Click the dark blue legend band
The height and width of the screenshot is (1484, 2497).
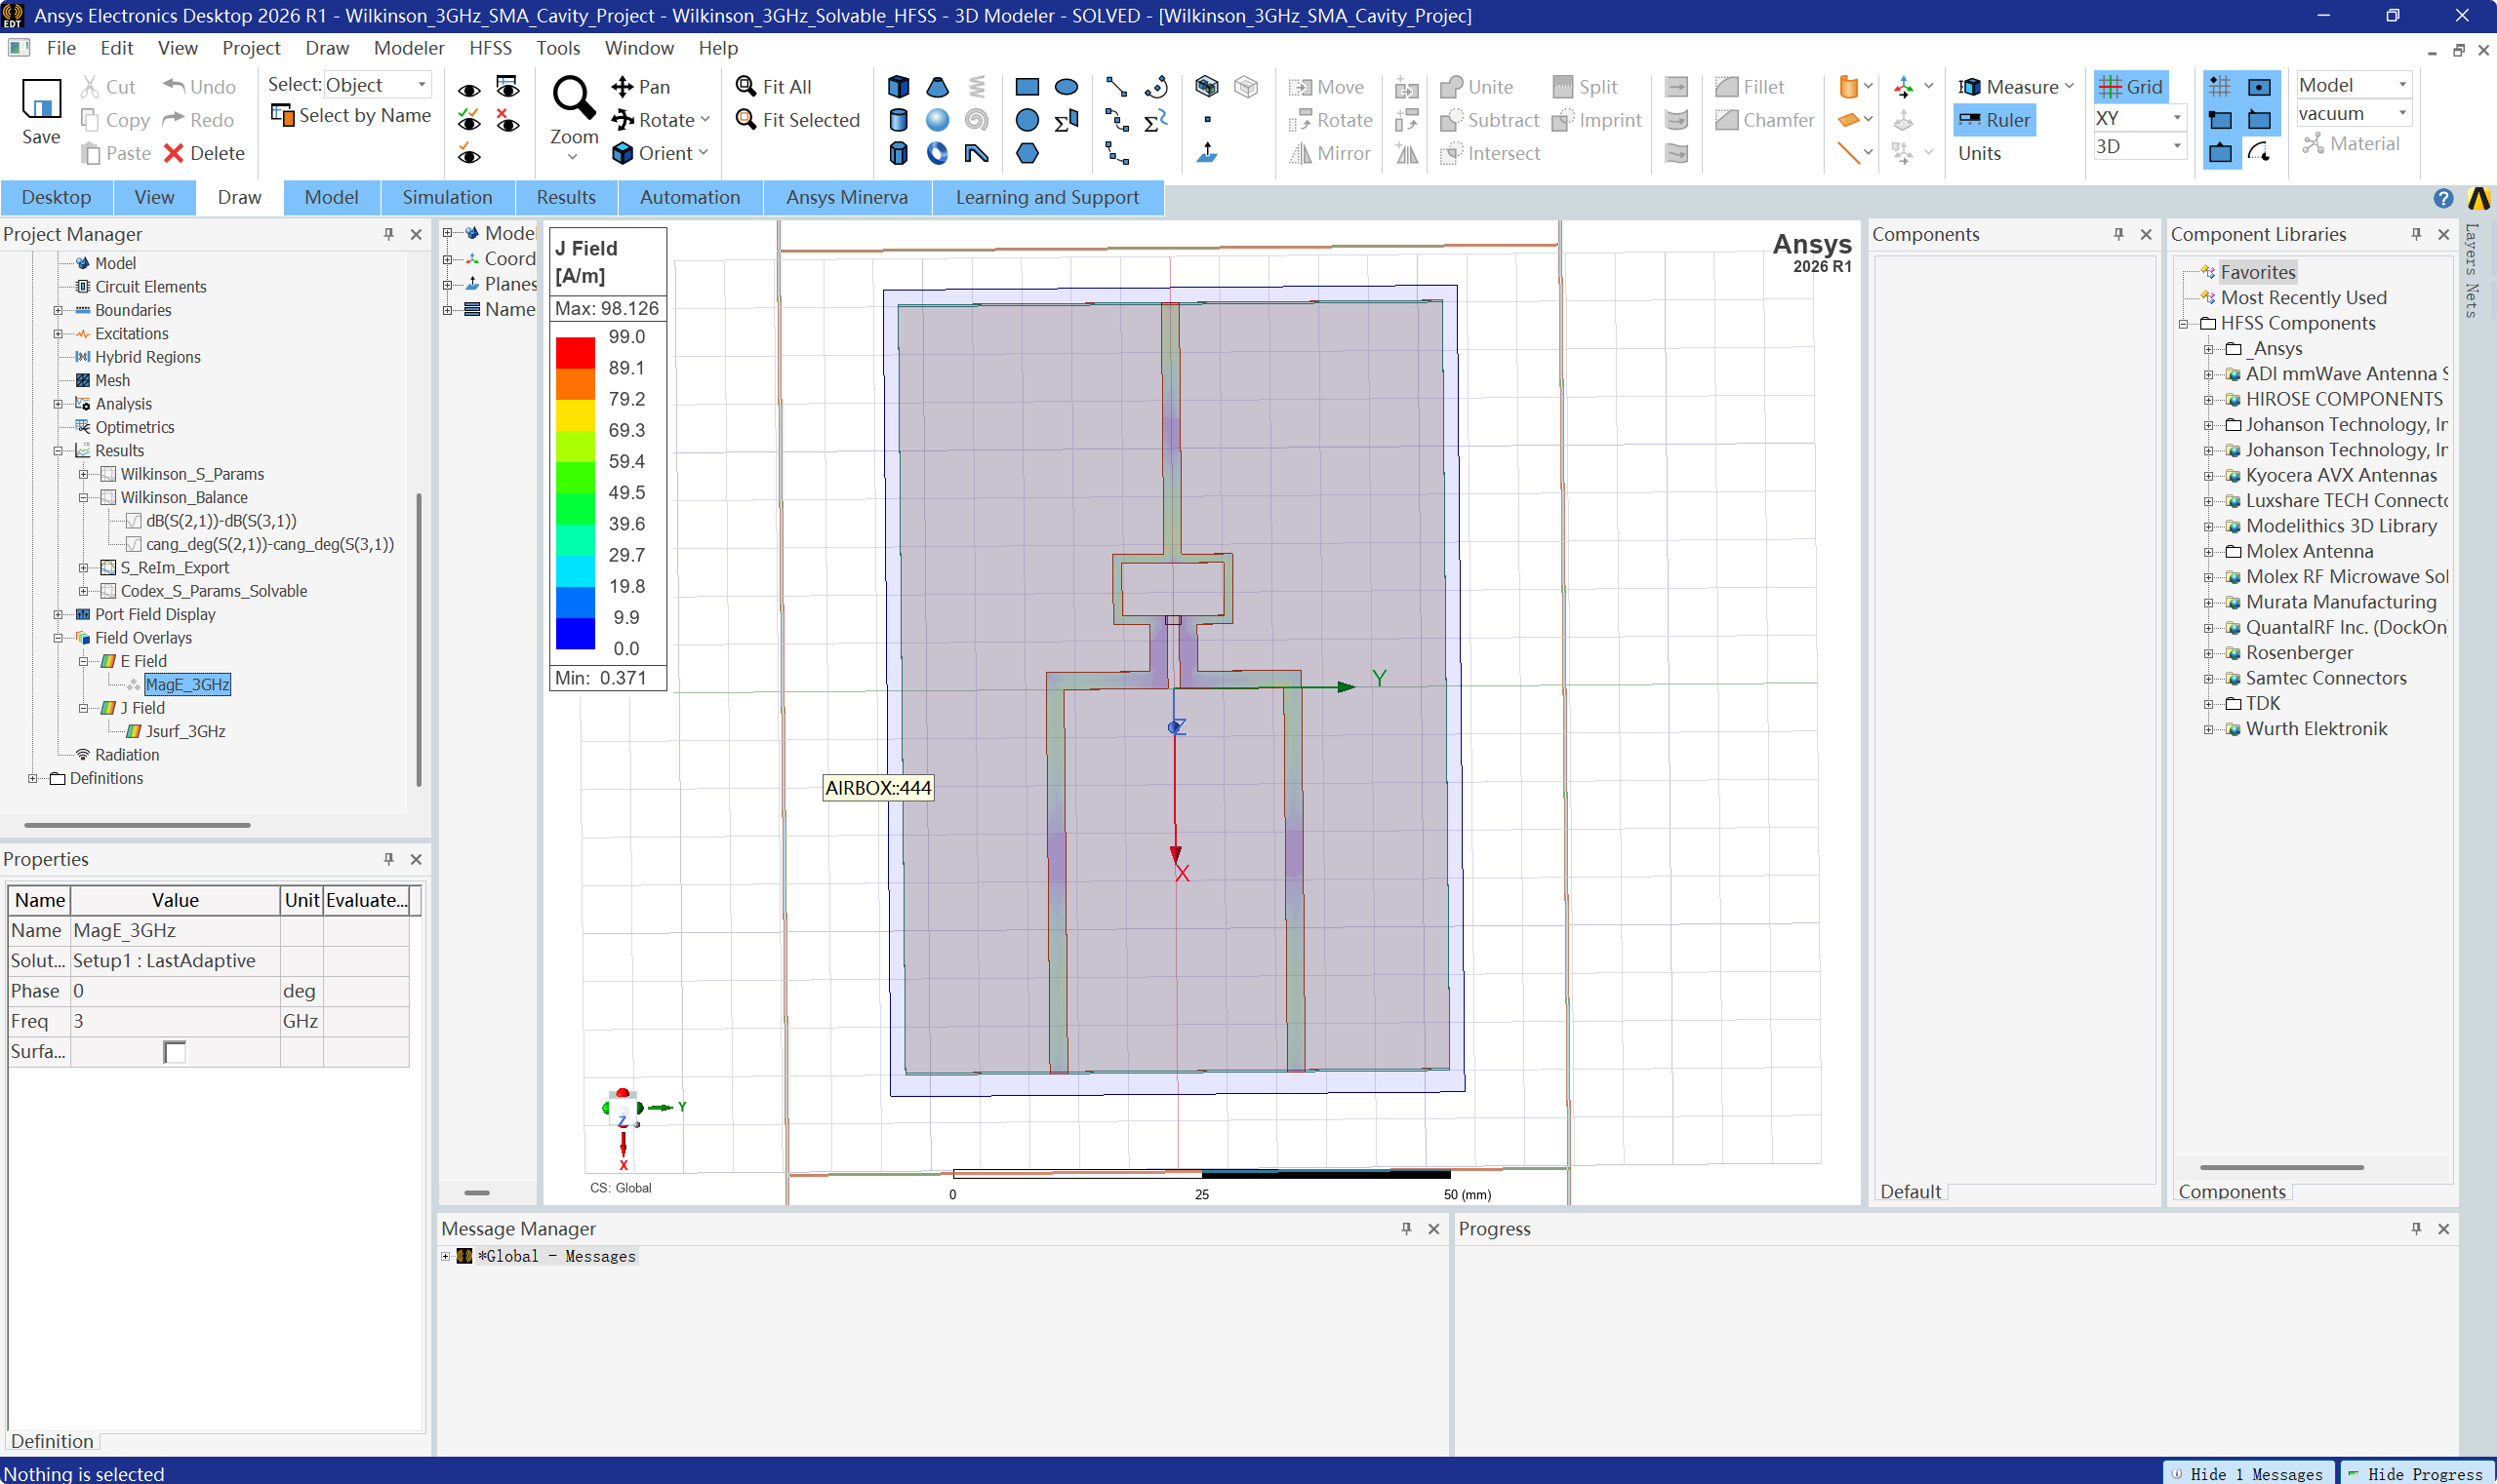tap(576, 633)
